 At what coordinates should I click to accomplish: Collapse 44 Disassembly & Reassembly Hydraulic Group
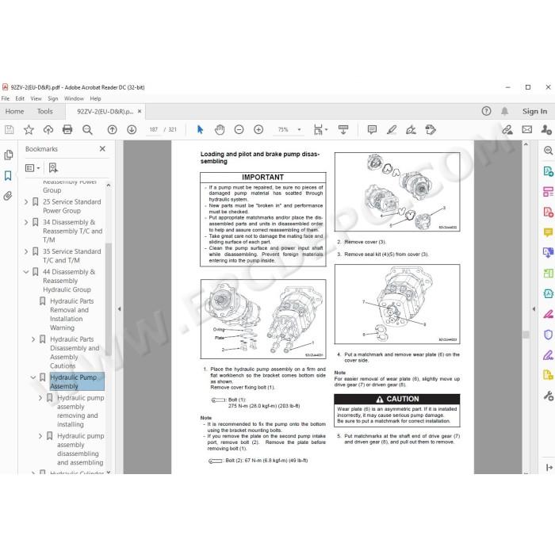26,272
